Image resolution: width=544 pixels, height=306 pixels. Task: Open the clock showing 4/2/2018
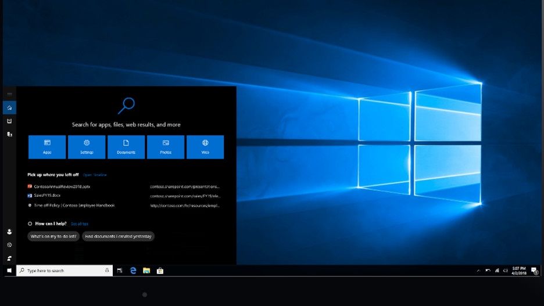tap(519, 271)
